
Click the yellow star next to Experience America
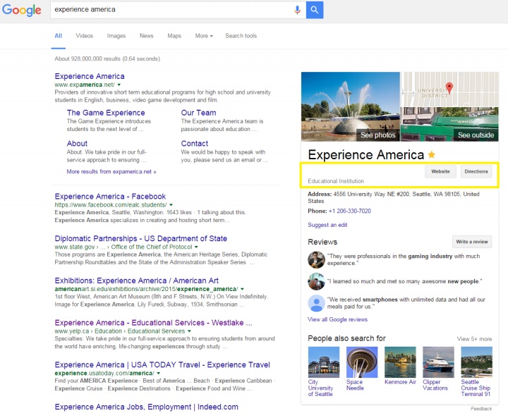pos(432,154)
